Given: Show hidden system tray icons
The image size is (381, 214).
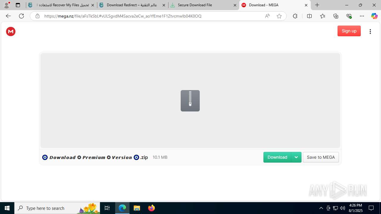Looking at the screenshot, I should [321, 208].
